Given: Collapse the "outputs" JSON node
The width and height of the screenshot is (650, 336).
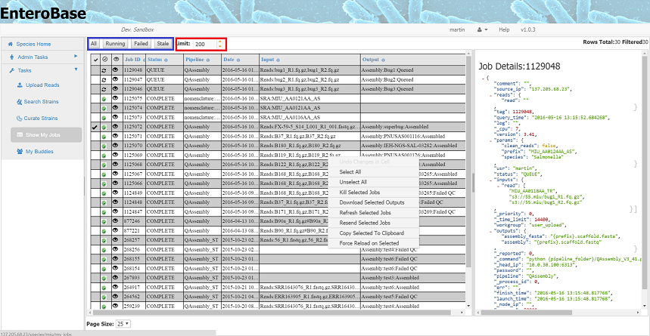Looking at the screenshot, I should (x=490, y=231).
